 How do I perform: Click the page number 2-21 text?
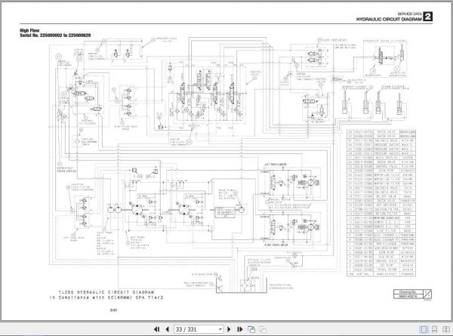[x=113, y=310]
